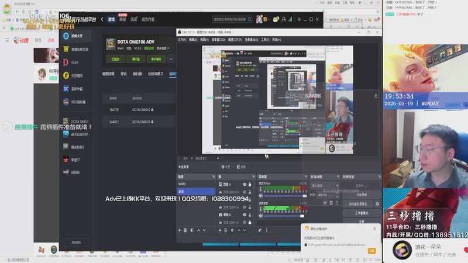Click 开始录制 start recording button

pos(362,195)
